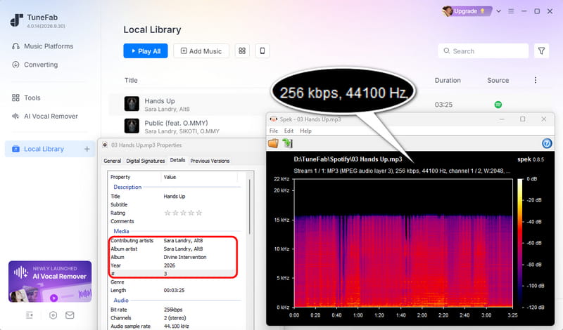Click the Length value 00:03:25
563x330 pixels.
click(x=174, y=290)
